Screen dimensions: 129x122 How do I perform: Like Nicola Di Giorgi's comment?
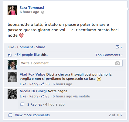coord(23,96)
